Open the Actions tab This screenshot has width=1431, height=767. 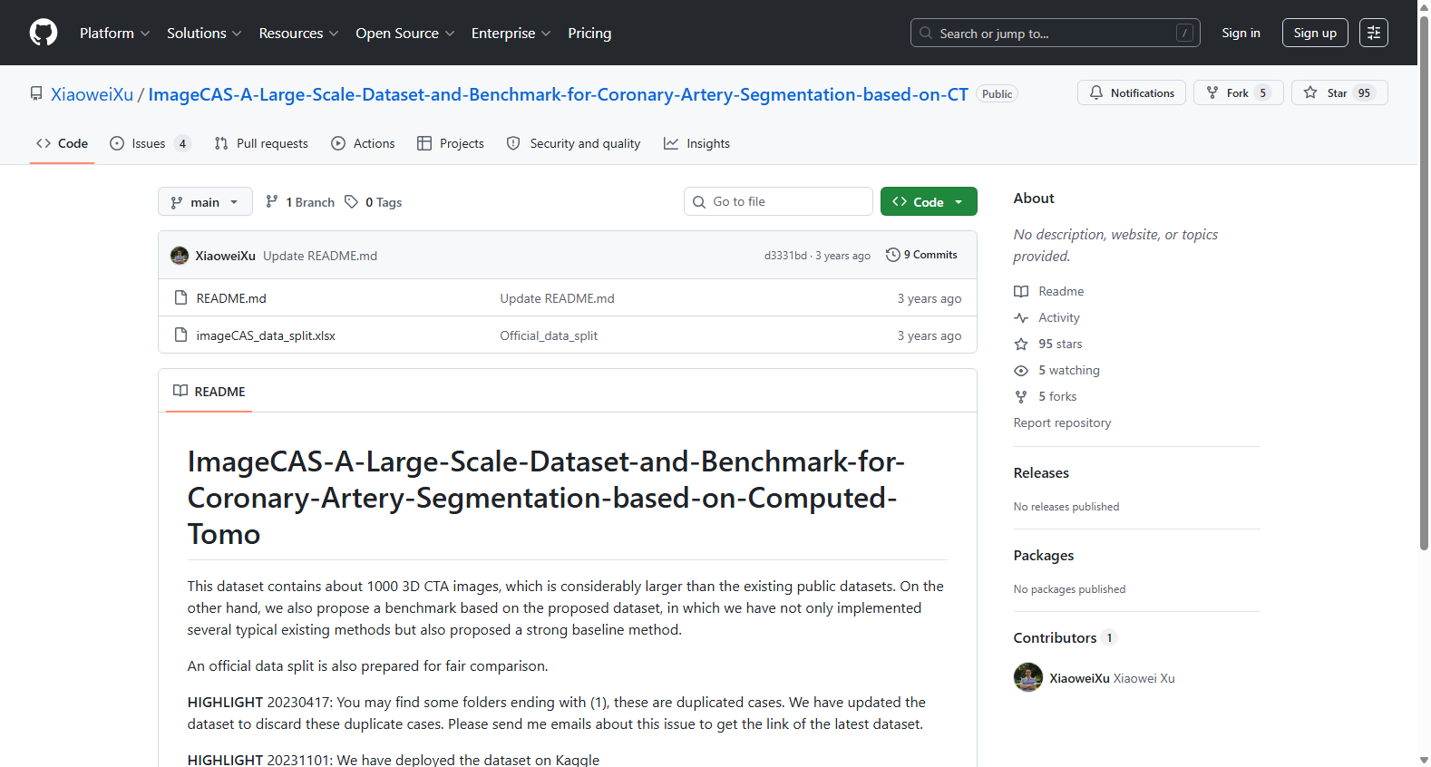pos(363,143)
